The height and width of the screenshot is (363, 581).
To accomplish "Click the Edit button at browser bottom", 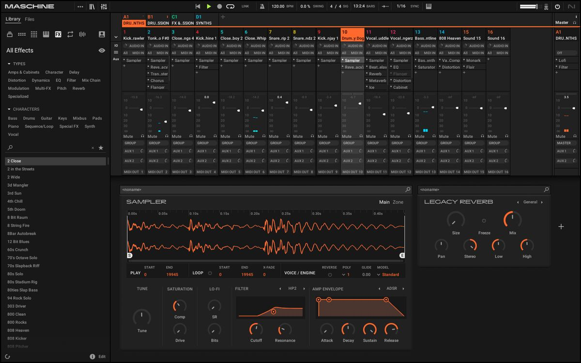I will 102,357.
